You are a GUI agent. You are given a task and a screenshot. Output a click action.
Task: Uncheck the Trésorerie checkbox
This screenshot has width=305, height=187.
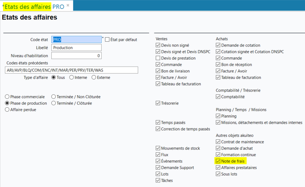pos(158,103)
